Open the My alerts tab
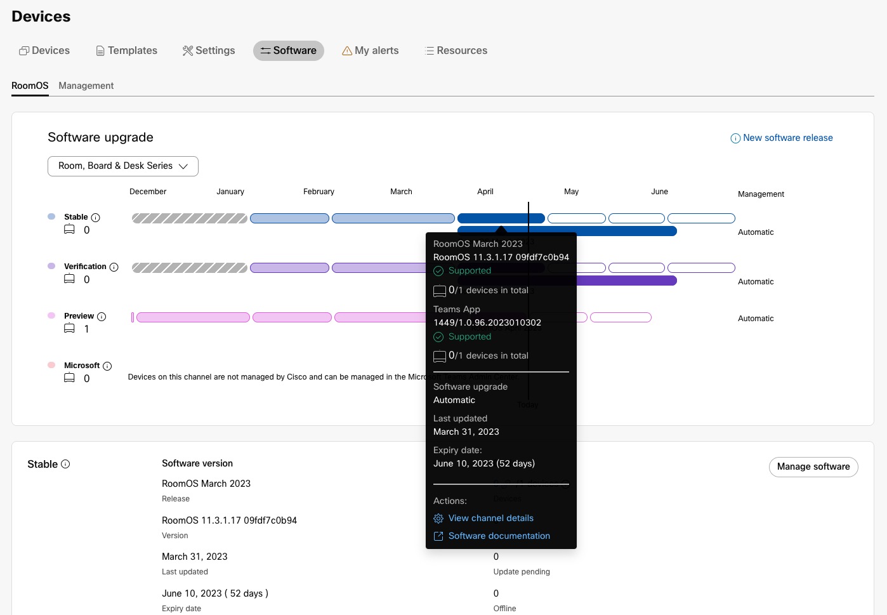Viewport: 887px width, 615px height. [x=371, y=51]
